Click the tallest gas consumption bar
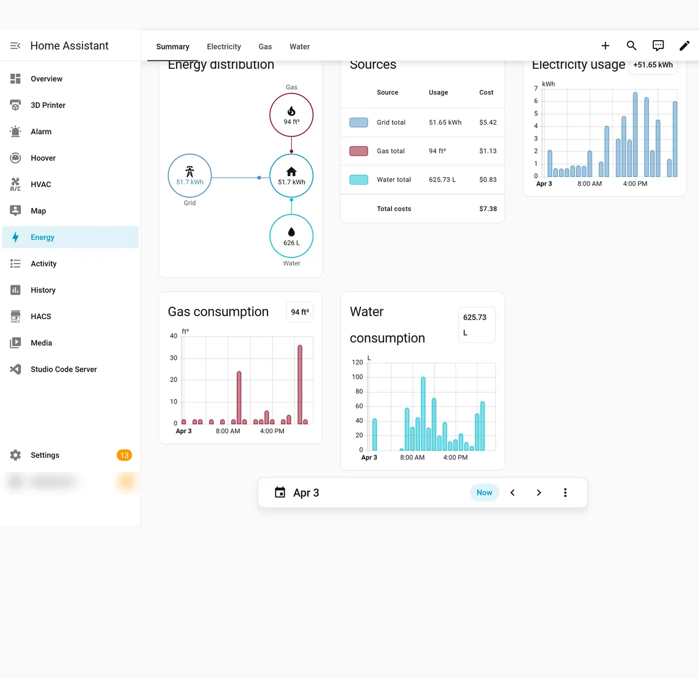Viewport: 699px width, 679px height. (x=300, y=384)
